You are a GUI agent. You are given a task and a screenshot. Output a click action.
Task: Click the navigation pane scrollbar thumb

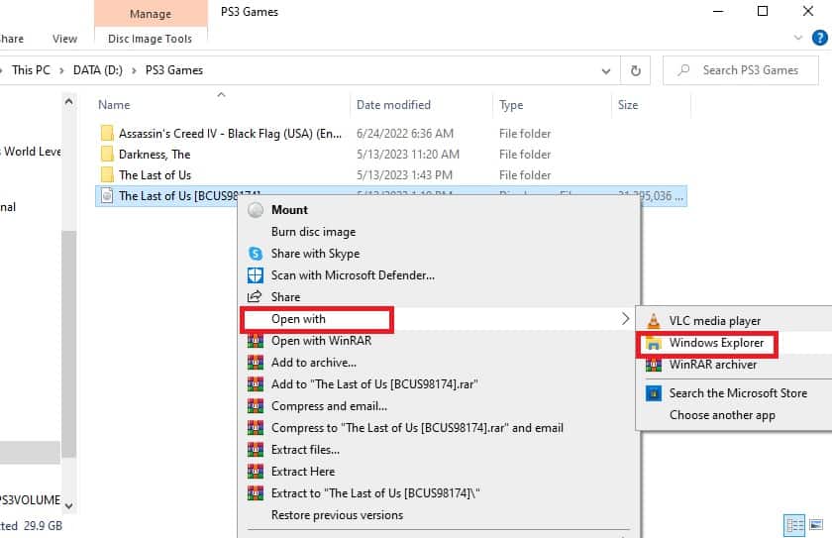[68, 344]
